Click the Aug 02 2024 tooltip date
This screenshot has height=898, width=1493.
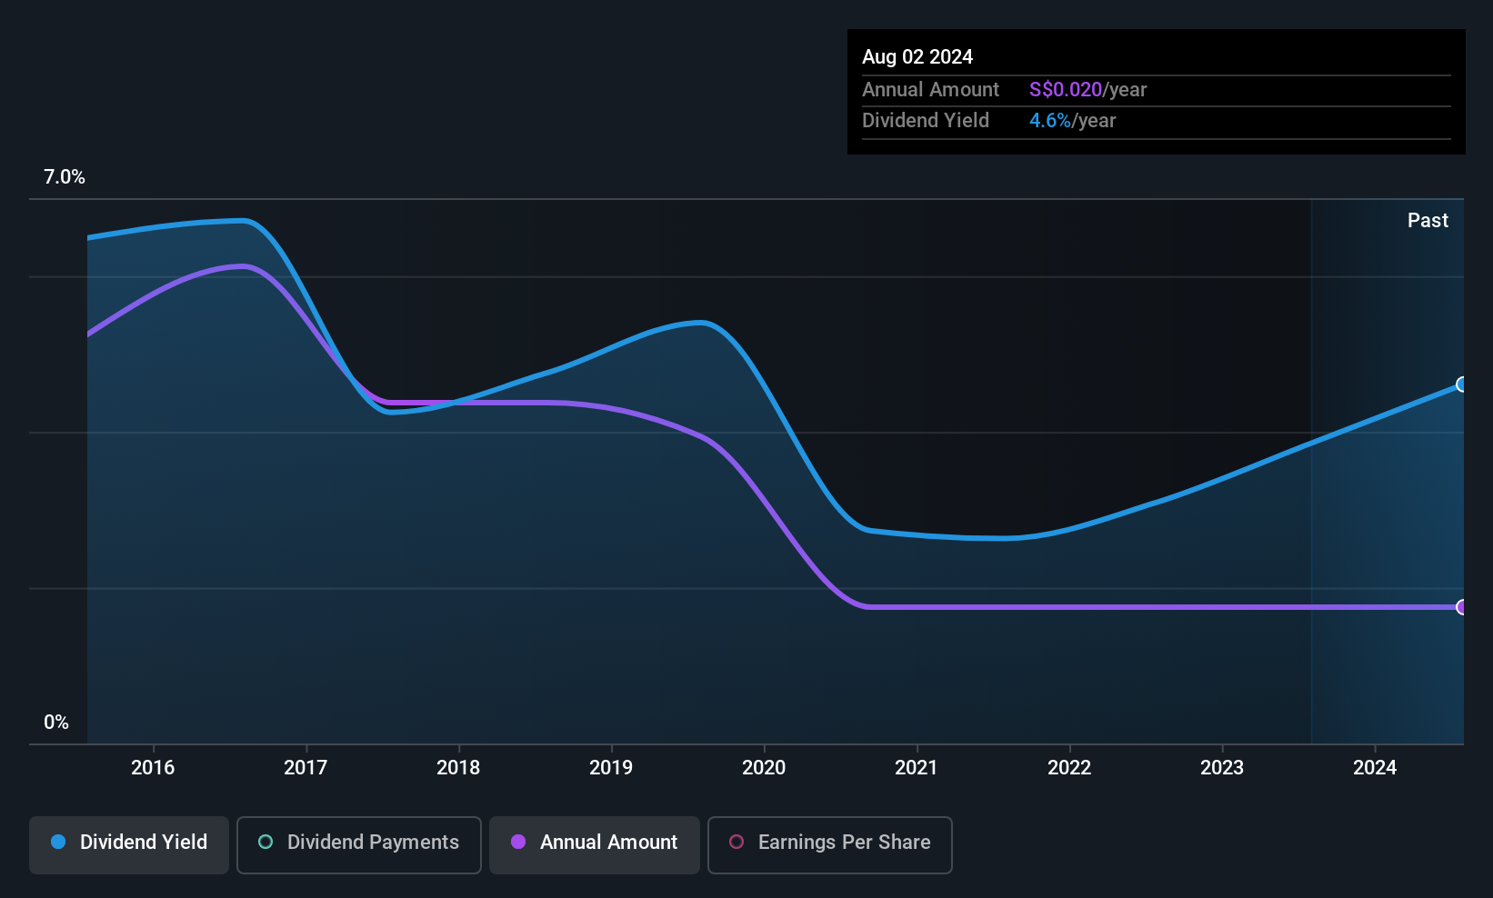[917, 57]
